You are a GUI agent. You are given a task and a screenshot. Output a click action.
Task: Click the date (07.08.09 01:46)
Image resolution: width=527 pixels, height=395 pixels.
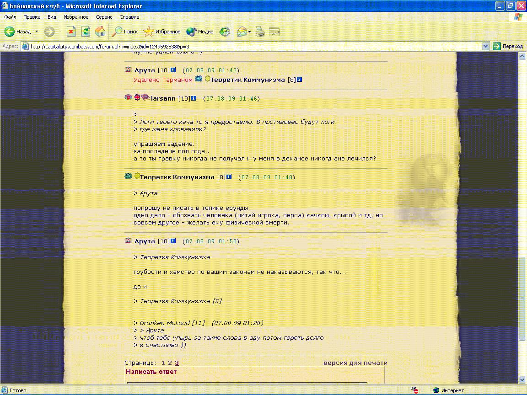[231, 98]
